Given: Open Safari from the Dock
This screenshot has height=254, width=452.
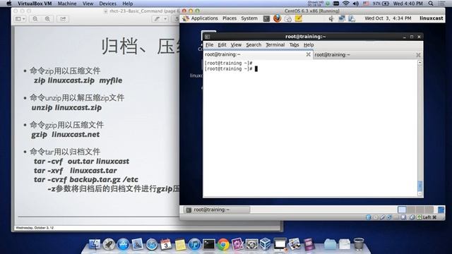Looking at the screenshot, I should (152, 244).
